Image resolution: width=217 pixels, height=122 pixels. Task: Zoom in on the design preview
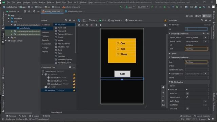[x=163, y=93]
